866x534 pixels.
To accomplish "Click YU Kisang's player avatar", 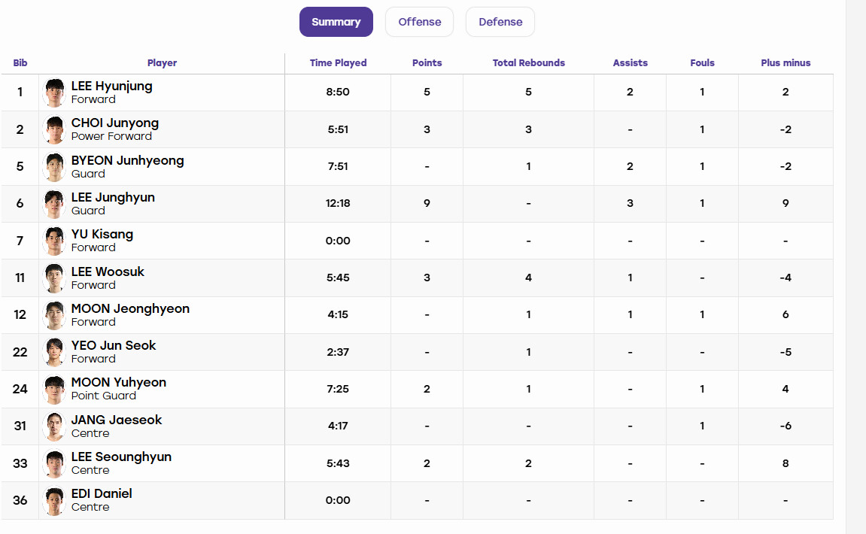I will [54, 241].
